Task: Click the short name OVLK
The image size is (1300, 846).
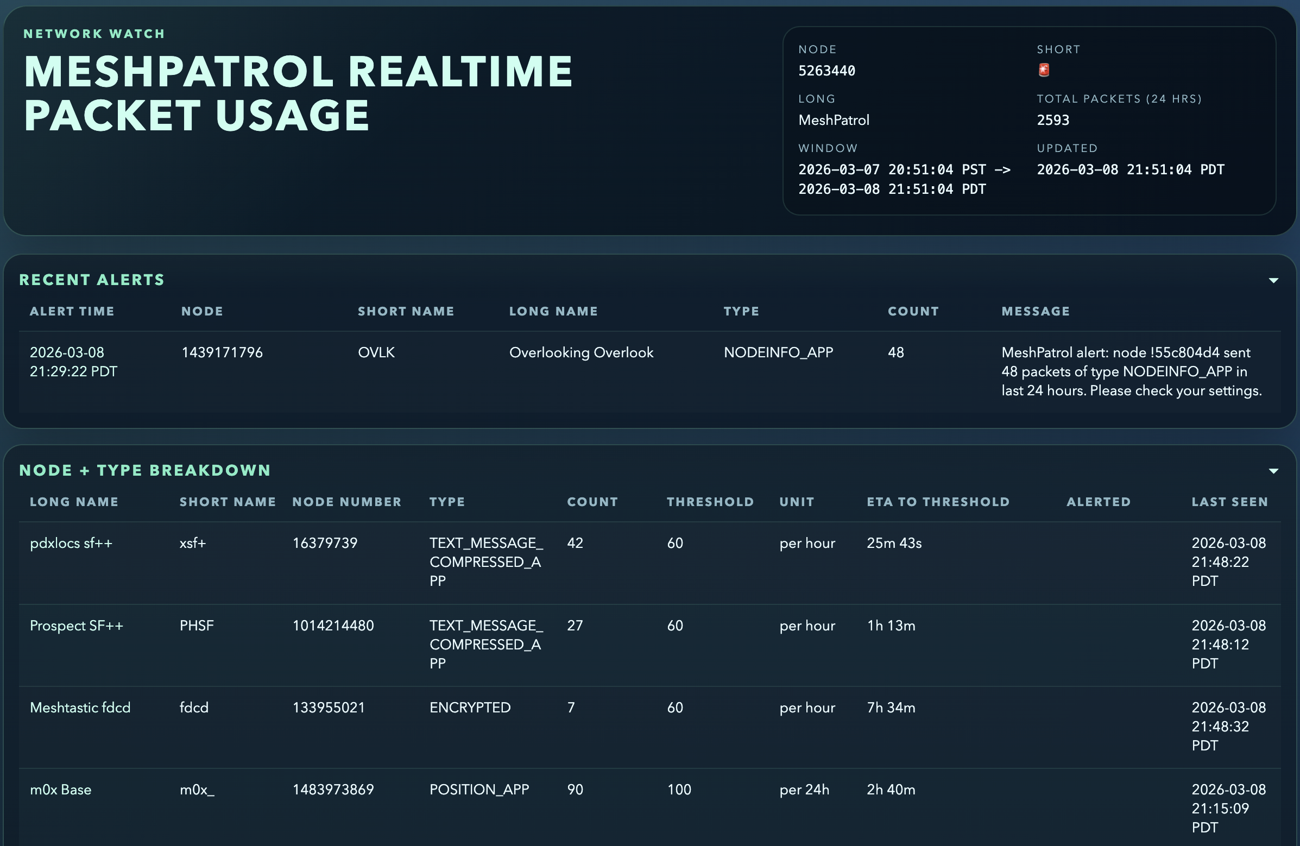Action: 376,352
